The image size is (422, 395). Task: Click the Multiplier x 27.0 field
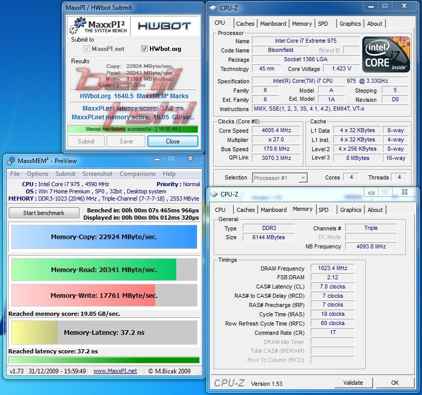tap(276, 139)
